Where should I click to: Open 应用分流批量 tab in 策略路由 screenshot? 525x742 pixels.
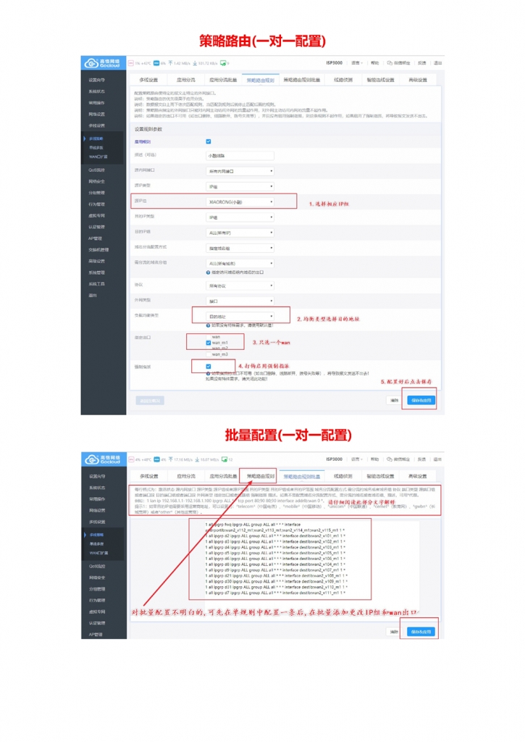[223, 80]
